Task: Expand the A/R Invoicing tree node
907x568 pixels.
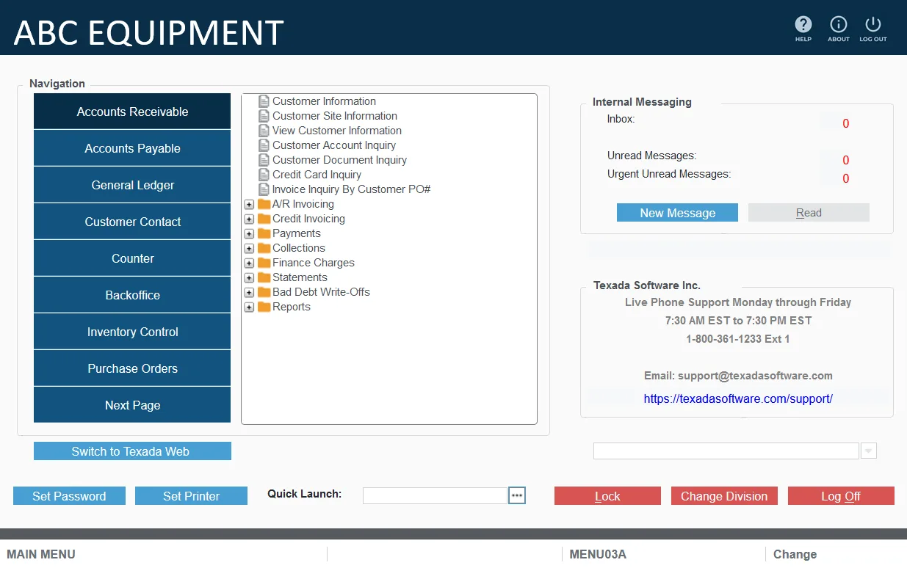Action: (x=249, y=205)
